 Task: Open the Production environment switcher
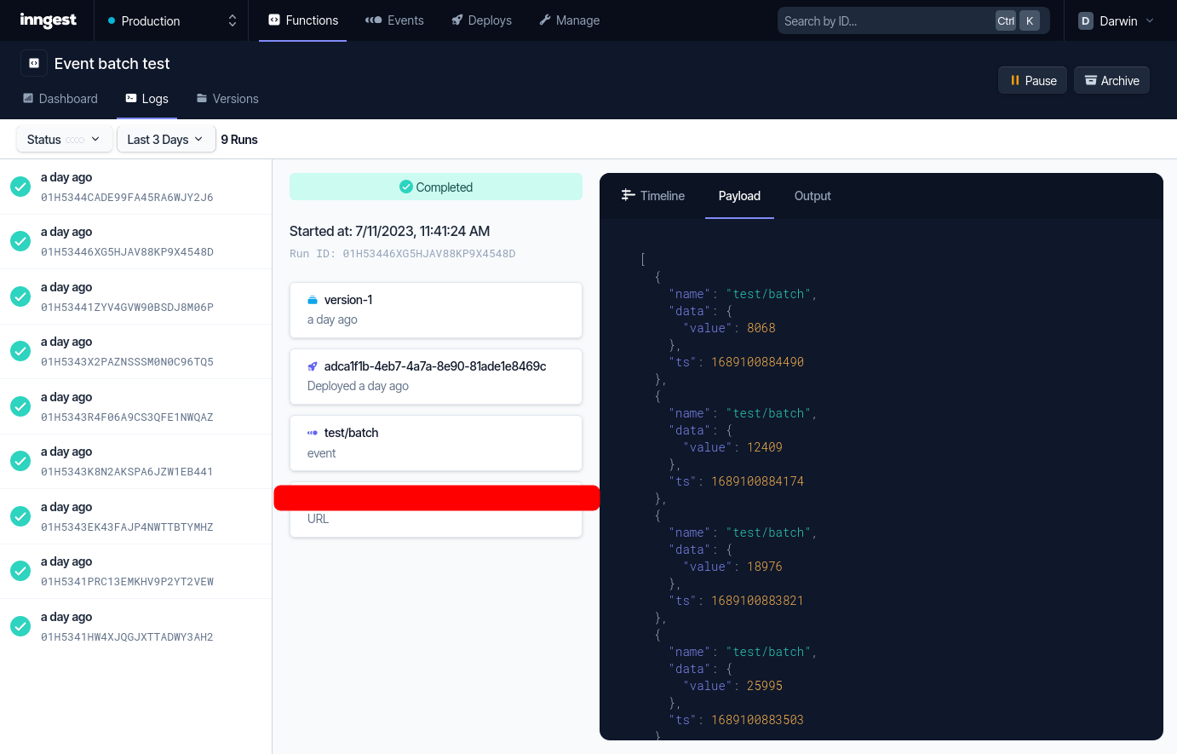coord(170,20)
